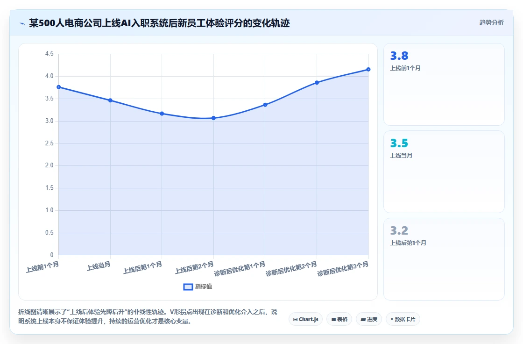Click the lightning icon beside the chart title
The width and height of the screenshot is (523, 344).
pos(22,23)
